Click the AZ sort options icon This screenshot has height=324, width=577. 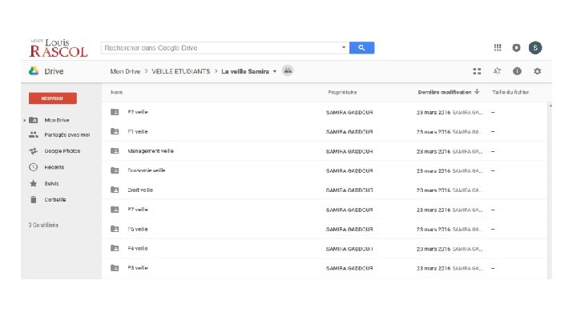(x=498, y=71)
